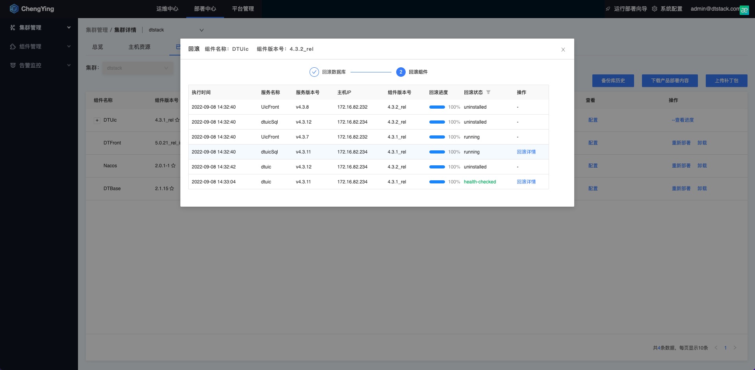Click the star icon beside Nacos version
Viewport: 755px width, 370px height.
(x=173, y=166)
